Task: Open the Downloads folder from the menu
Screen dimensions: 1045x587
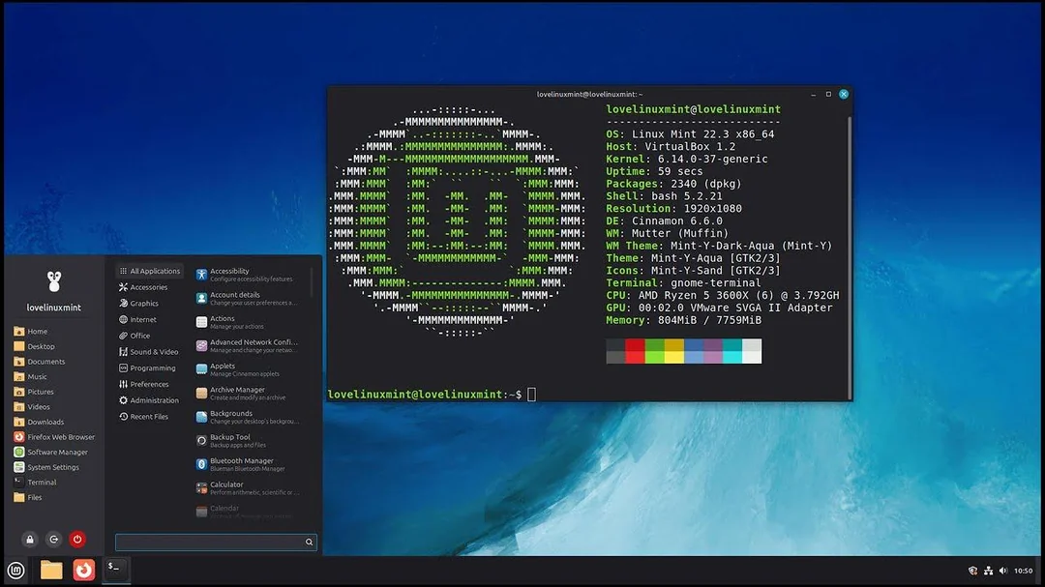Action: [45, 422]
